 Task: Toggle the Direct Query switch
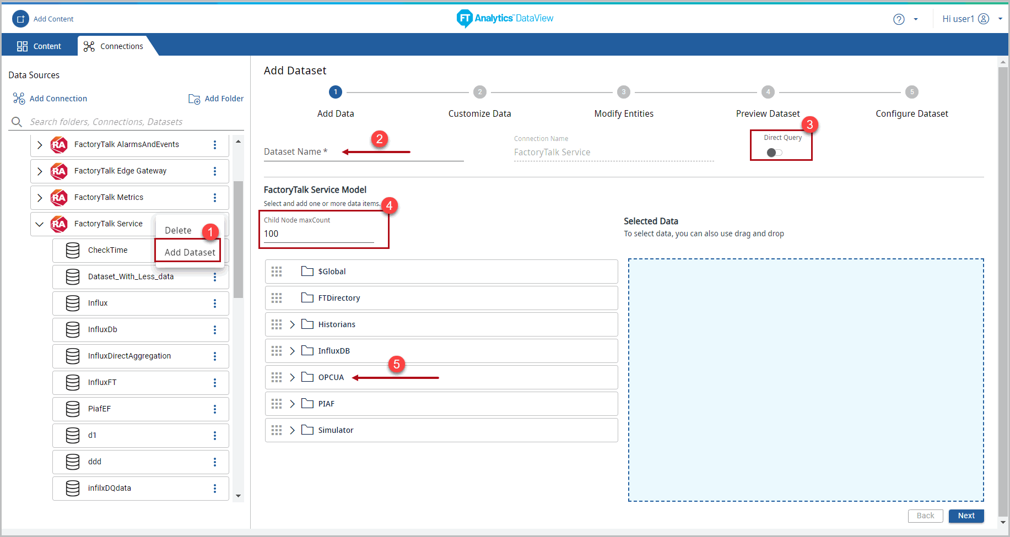click(x=774, y=153)
